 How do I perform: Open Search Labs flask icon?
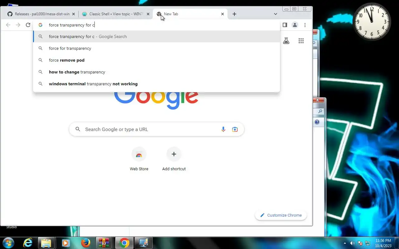point(286,41)
